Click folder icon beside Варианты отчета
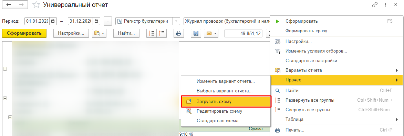Screen dimensions: 404x136 (x=278, y=70)
